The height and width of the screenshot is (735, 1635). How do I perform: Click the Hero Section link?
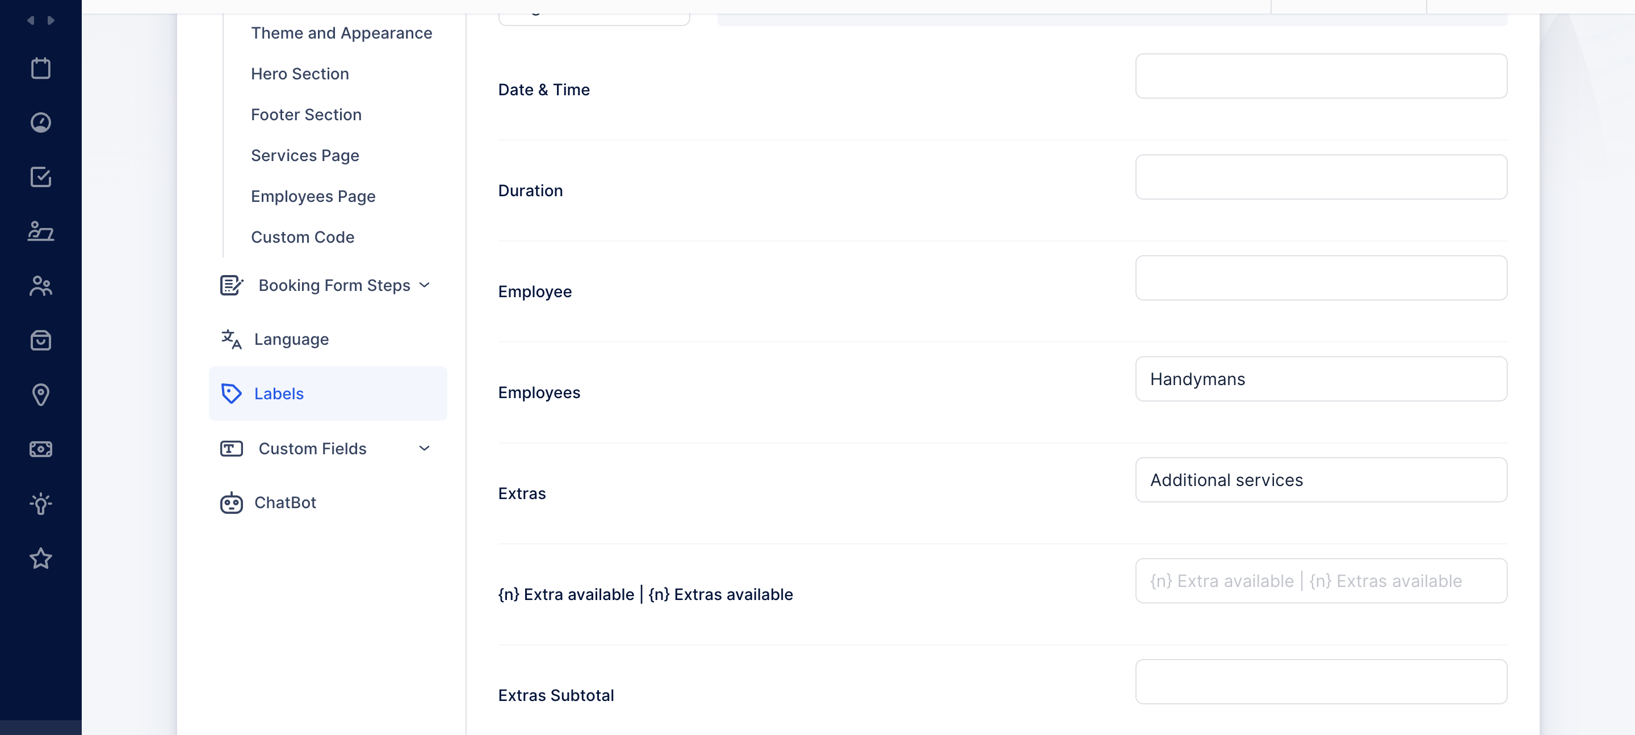click(x=299, y=73)
